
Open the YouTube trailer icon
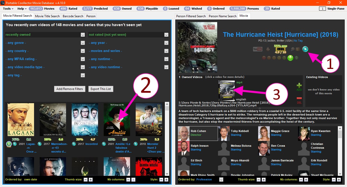point(258,49)
